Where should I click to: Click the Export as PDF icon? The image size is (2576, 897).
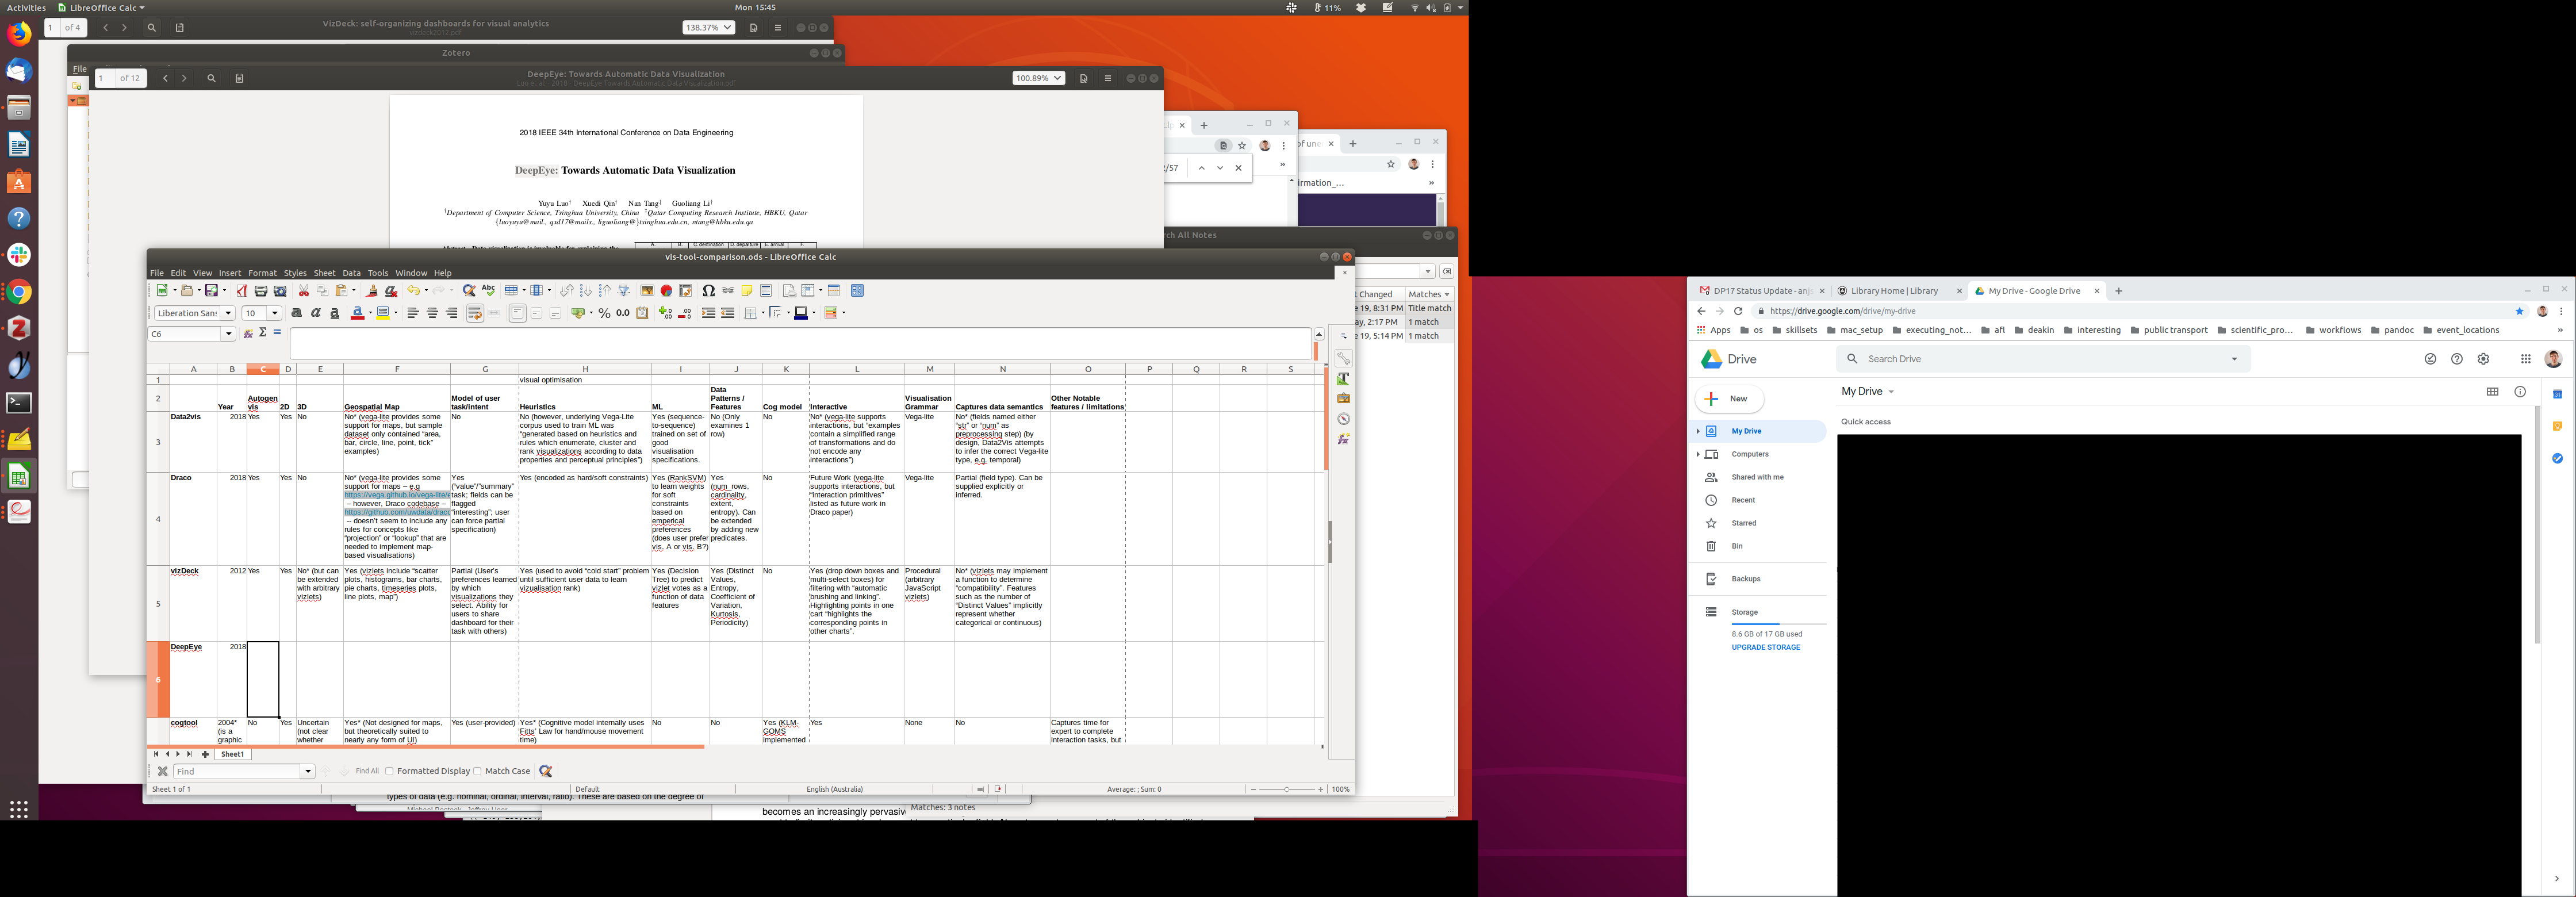click(x=242, y=291)
